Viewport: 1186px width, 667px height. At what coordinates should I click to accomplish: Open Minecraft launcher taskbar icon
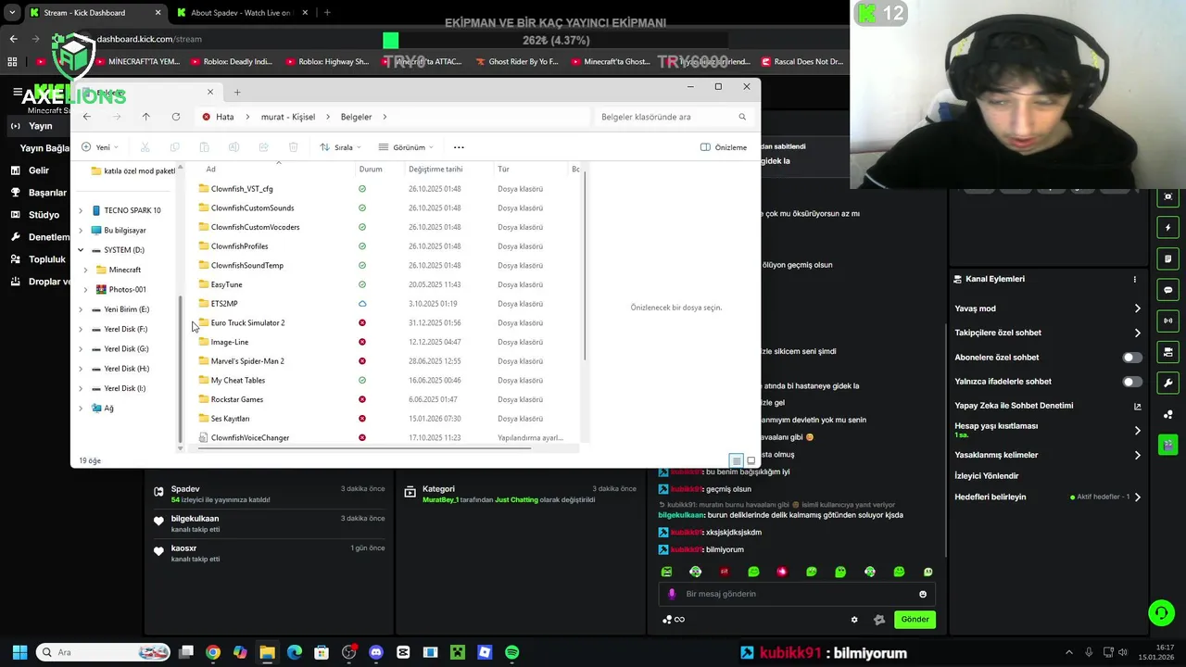458,652
